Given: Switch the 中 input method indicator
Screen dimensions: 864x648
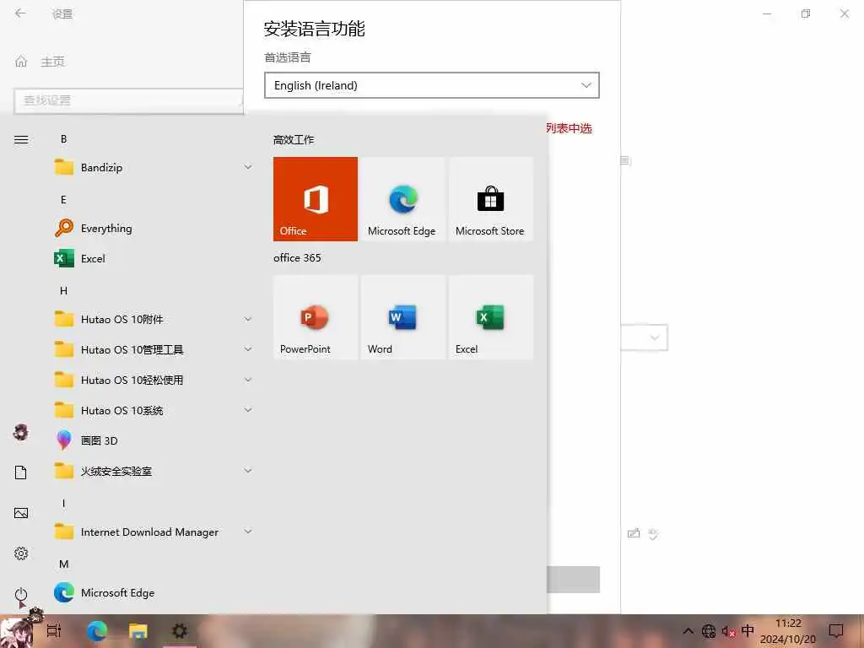Looking at the screenshot, I should pyautogui.click(x=748, y=630).
